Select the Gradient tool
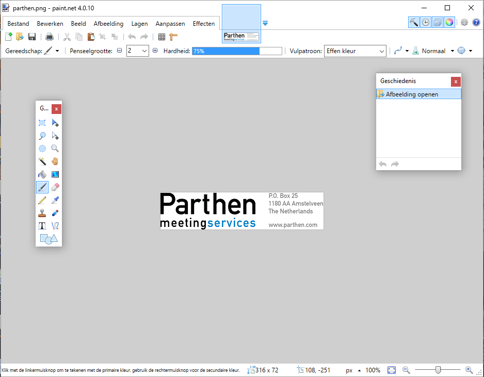Image resolution: width=484 pixels, height=377 pixels. coord(55,174)
